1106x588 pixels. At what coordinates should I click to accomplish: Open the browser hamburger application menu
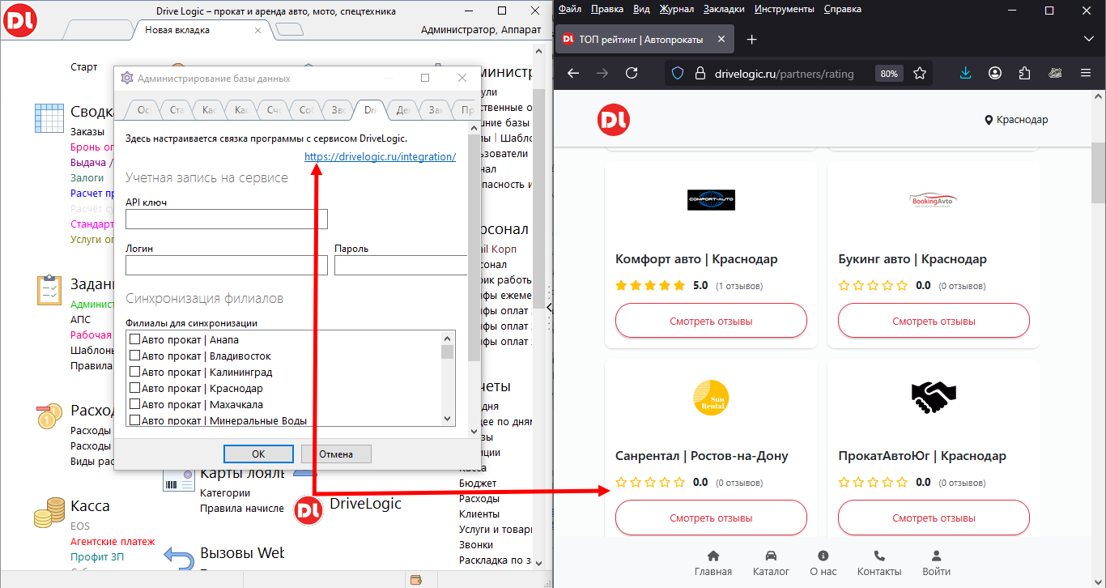pyautogui.click(x=1086, y=73)
